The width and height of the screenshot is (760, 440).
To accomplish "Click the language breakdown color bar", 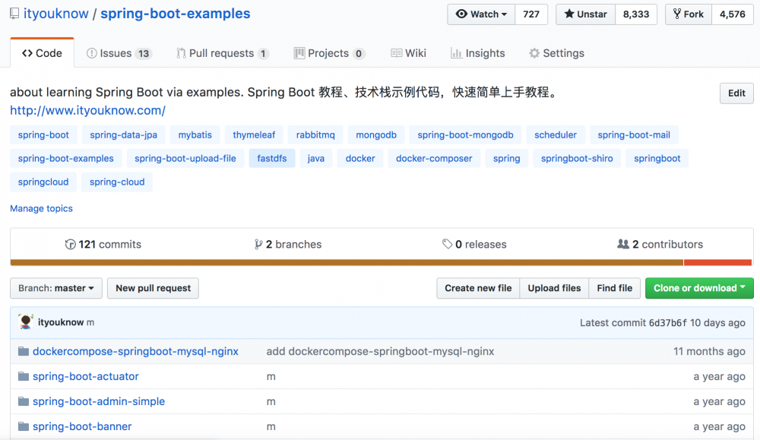I will point(380,263).
